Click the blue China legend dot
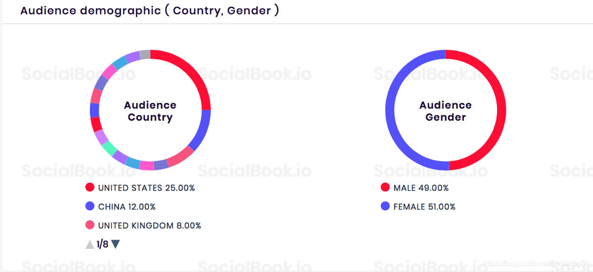The height and width of the screenshot is (272, 593). click(x=89, y=206)
